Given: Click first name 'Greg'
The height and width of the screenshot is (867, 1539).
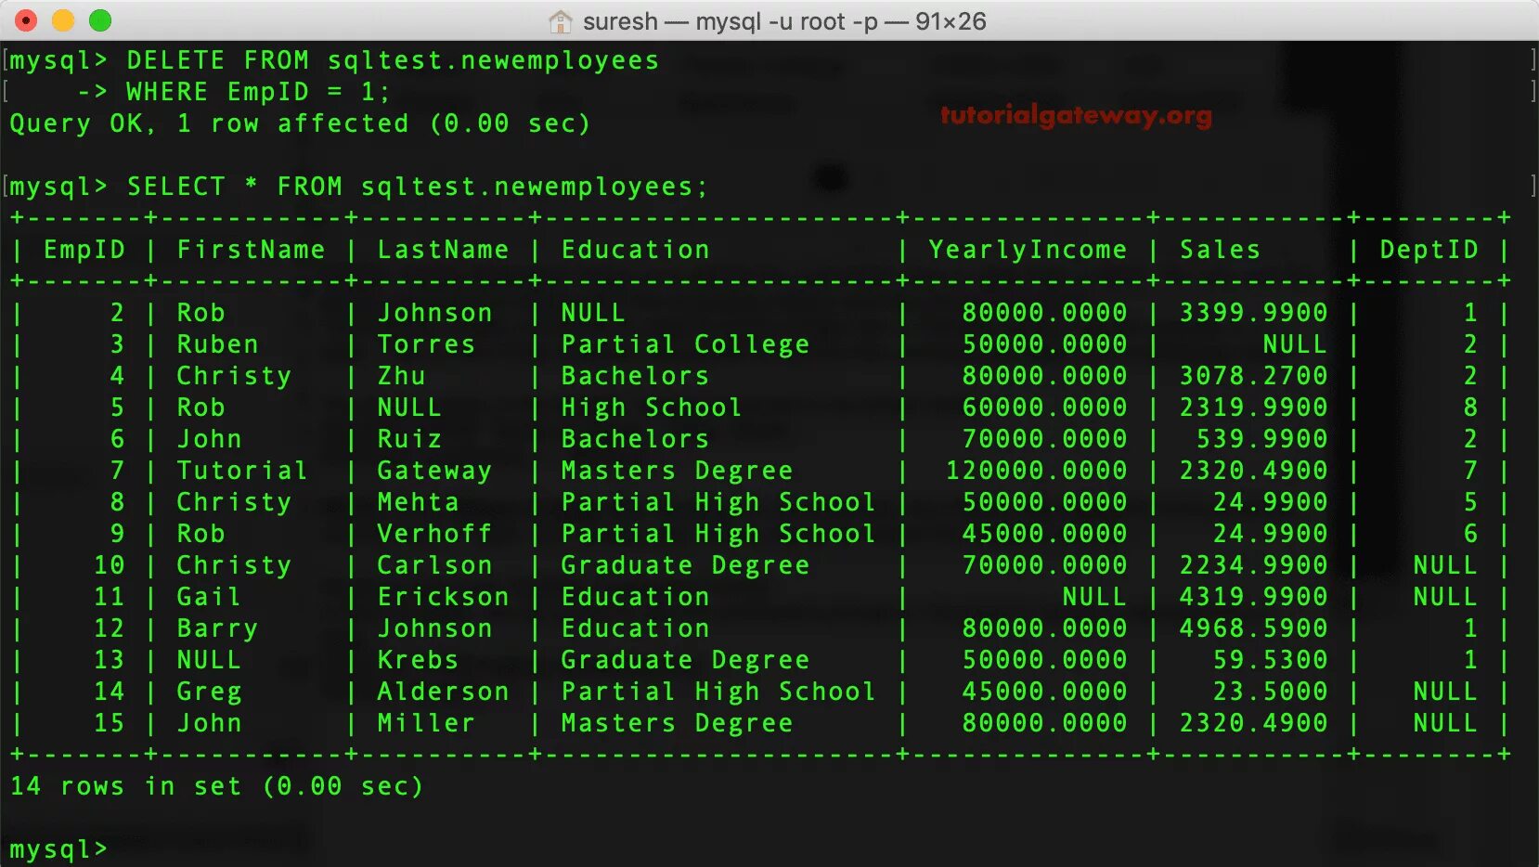Looking at the screenshot, I should (x=209, y=692).
